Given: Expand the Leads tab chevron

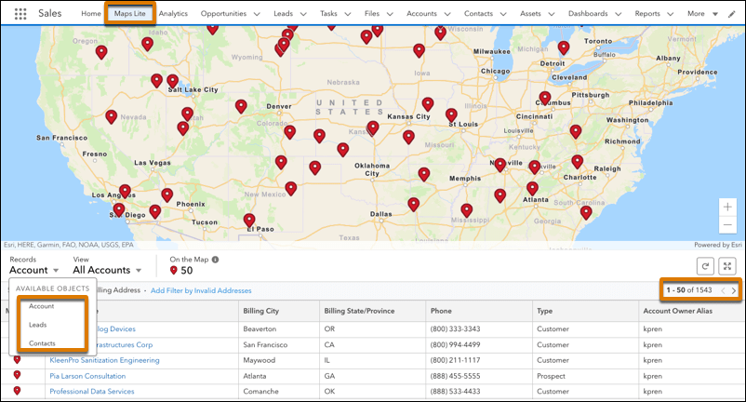Looking at the screenshot, I should (x=303, y=14).
